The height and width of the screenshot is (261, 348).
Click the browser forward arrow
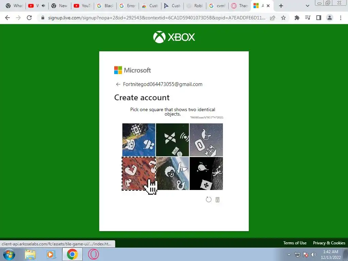point(18,18)
